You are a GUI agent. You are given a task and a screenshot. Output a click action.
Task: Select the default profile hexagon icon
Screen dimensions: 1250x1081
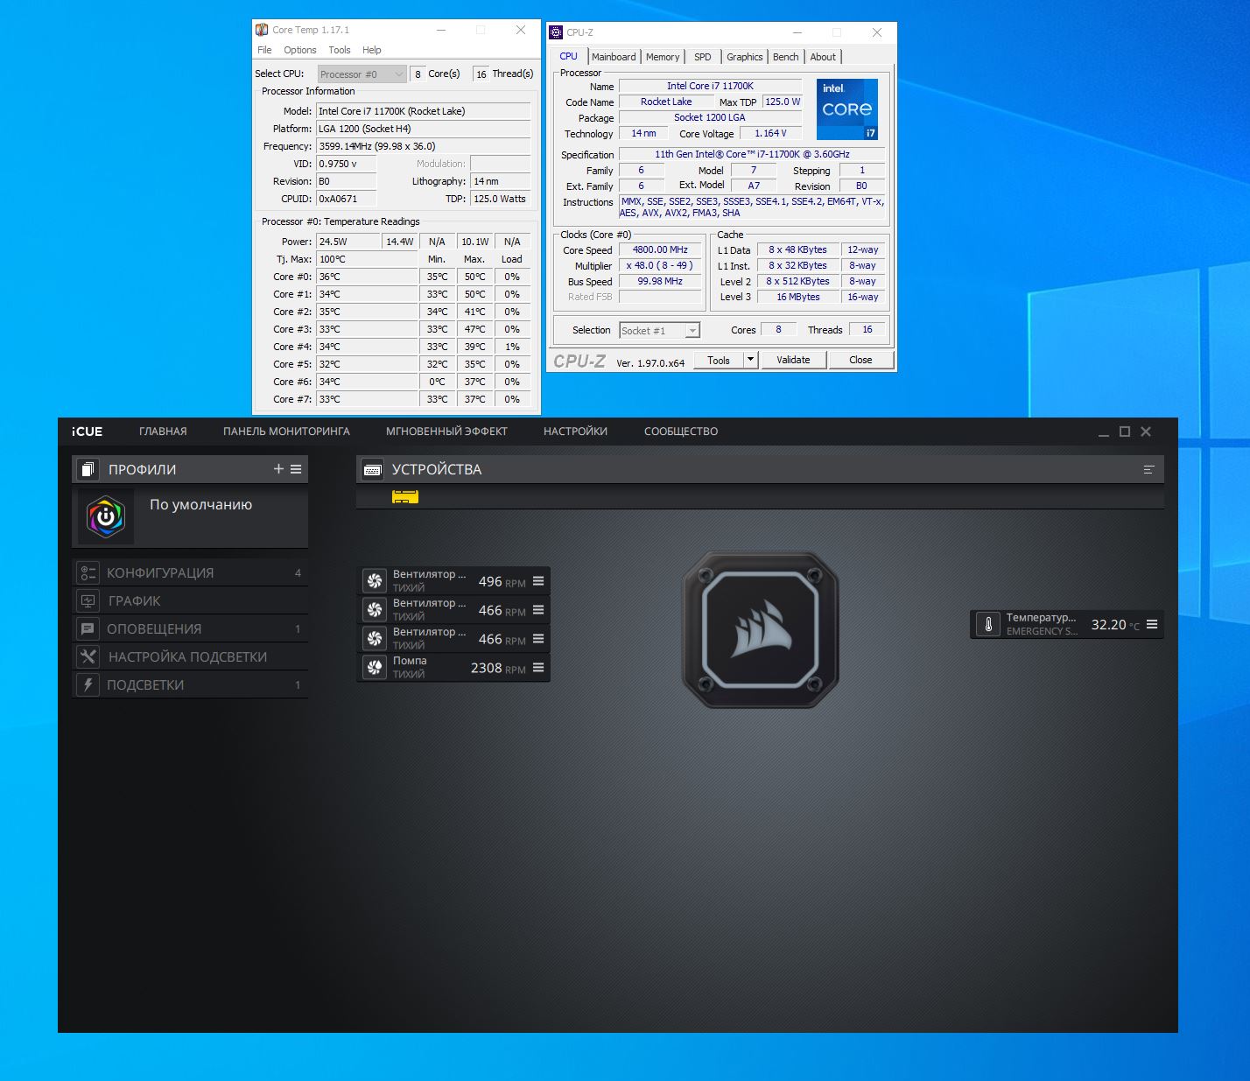[106, 517]
